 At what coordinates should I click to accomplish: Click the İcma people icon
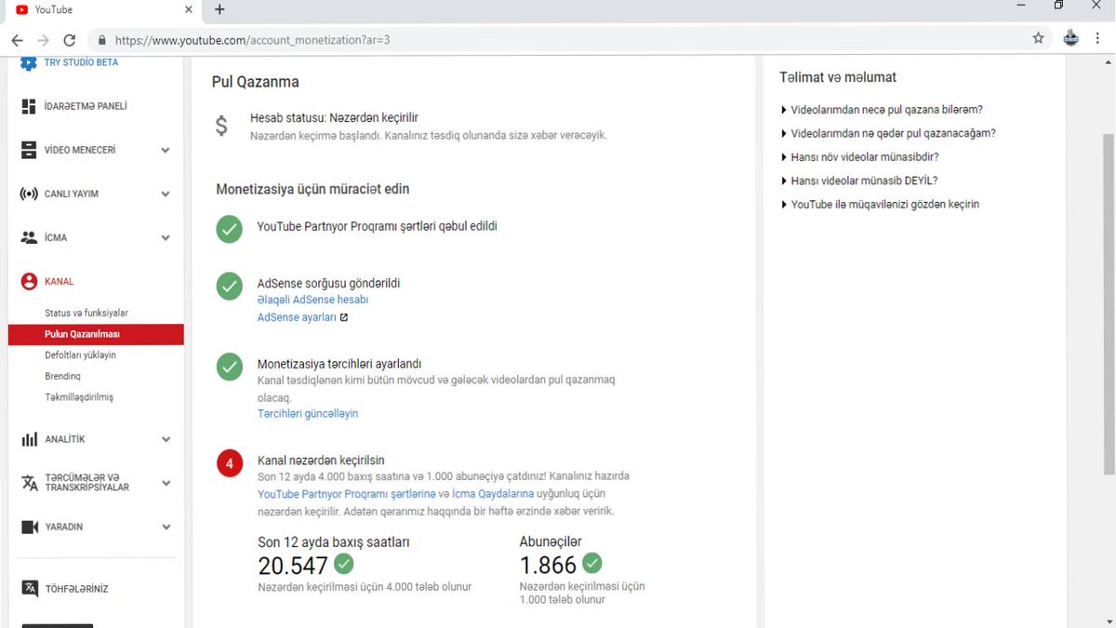[29, 237]
